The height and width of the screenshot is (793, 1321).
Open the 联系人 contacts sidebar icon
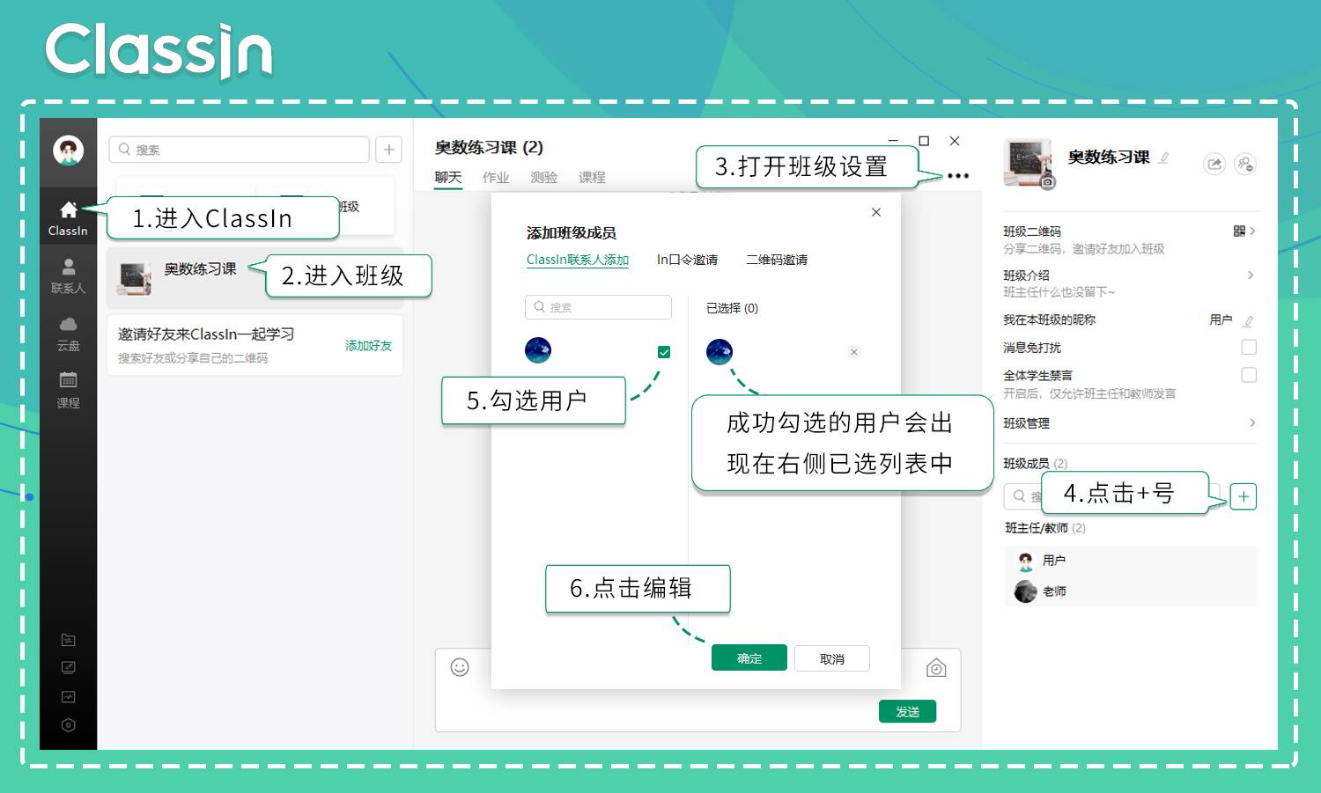68,266
